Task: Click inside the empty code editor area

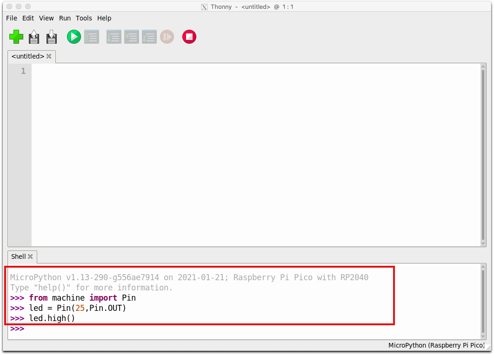Action: [256, 155]
